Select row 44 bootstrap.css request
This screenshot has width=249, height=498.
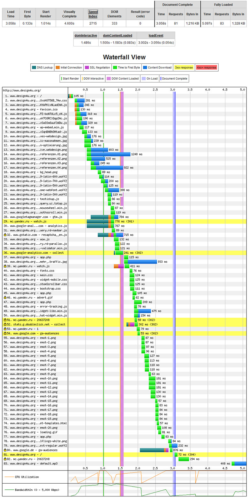click(32, 289)
